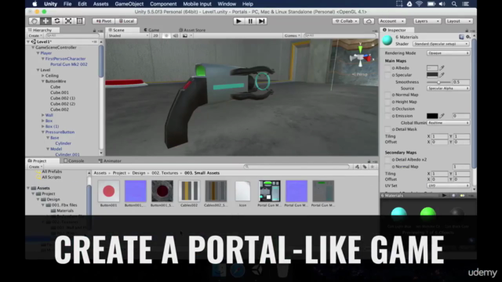Click Search by Type icon in Project
Screen dimensions: 502x282
point(357,167)
